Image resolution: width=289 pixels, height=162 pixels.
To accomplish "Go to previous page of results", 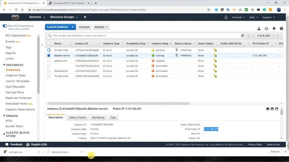I will point(254,36).
